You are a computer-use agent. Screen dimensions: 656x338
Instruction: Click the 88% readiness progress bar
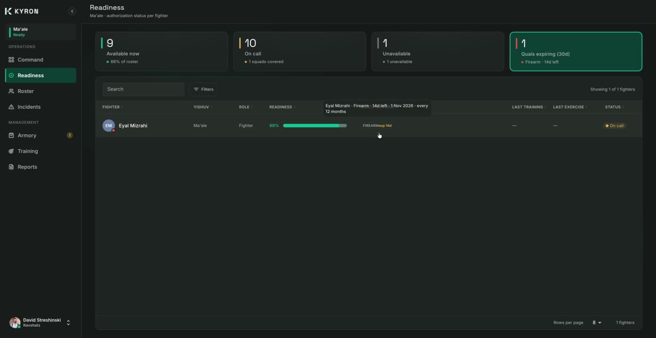point(315,126)
